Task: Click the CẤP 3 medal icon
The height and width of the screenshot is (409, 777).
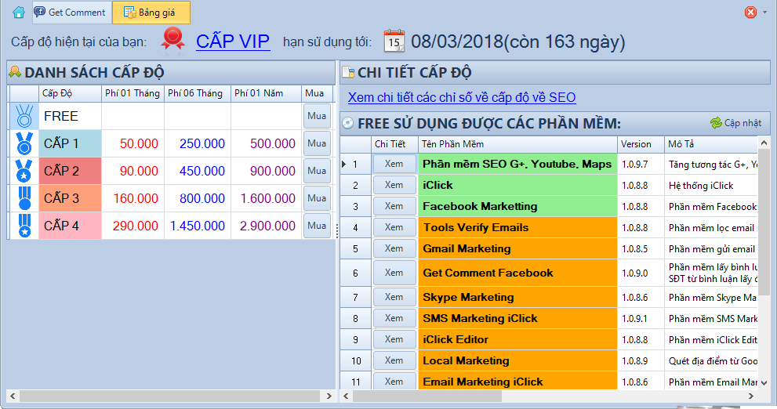Action: coord(24,198)
